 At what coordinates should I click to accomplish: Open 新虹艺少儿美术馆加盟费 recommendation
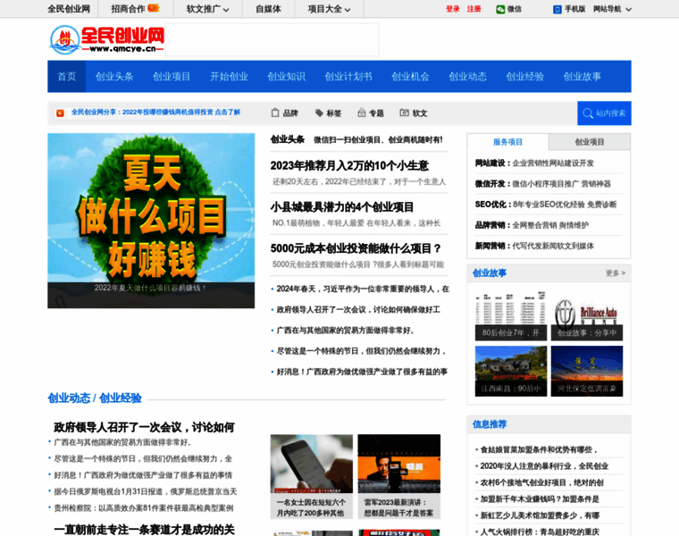coord(540,515)
